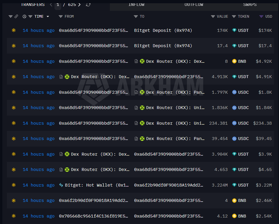Click the contract document icon in the $39.45 row
Screen dimensions: 279x224
[136, 139]
